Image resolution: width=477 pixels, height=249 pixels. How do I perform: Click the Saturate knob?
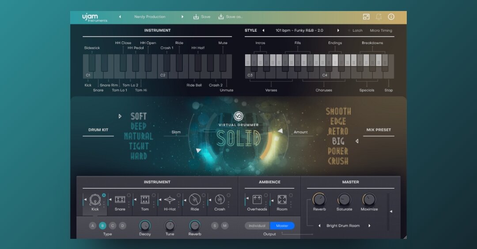tap(344, 199)
